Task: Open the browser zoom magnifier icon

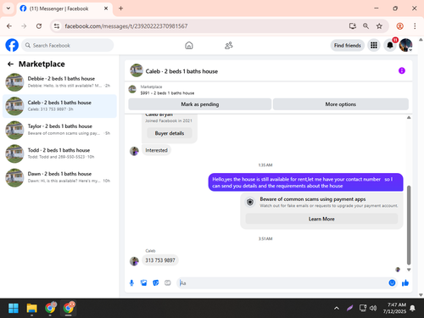Action: coord(365,26)
